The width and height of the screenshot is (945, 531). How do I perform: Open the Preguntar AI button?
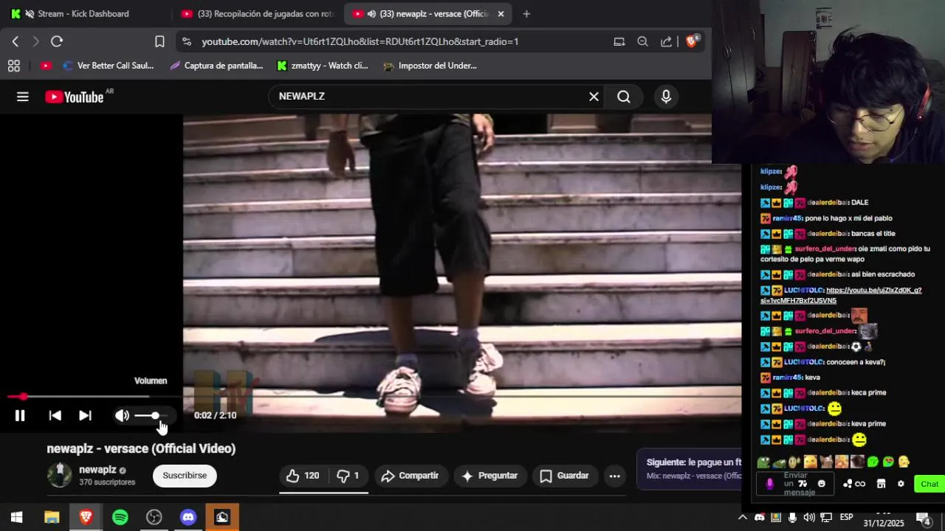tap(489, 476)
